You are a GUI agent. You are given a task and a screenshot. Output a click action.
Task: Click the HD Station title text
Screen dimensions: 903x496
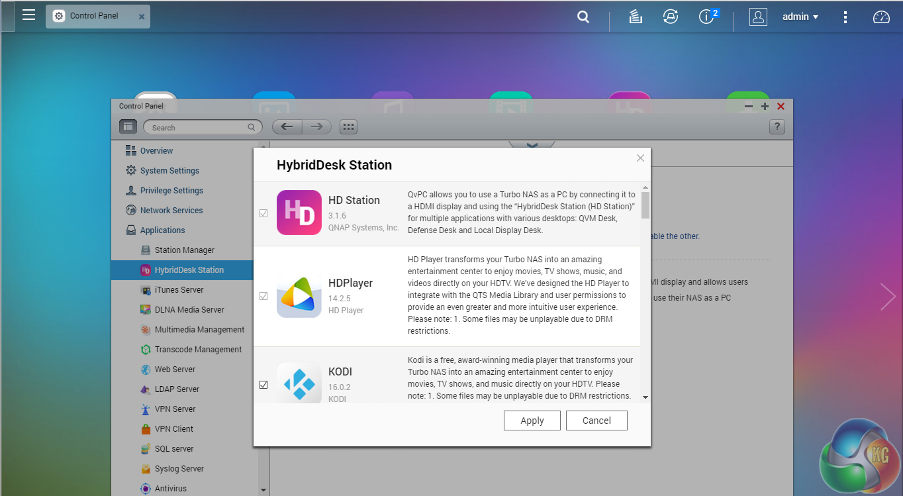pyautogui.click(x=354, y=200)
